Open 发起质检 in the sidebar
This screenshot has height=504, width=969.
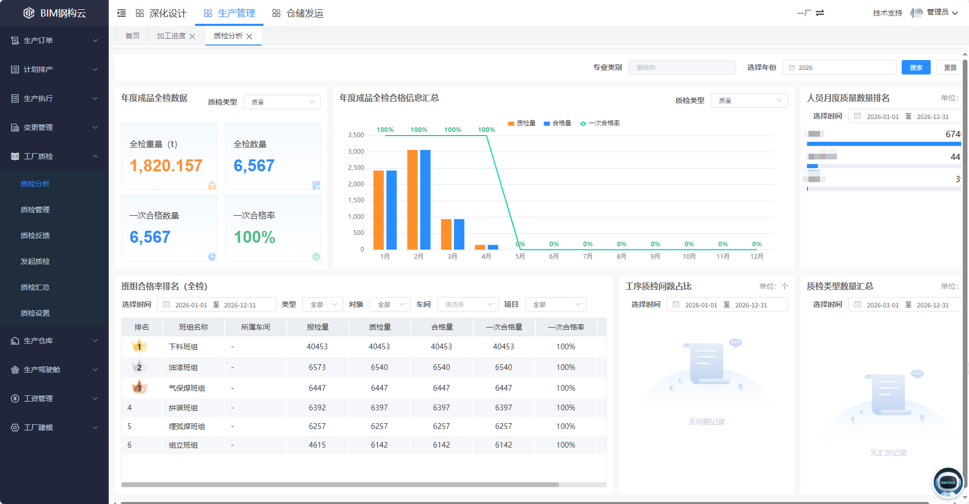[35, 261]
